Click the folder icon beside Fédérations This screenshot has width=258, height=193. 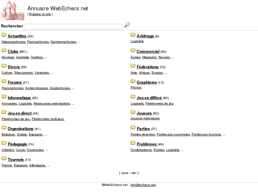(133, 66)
